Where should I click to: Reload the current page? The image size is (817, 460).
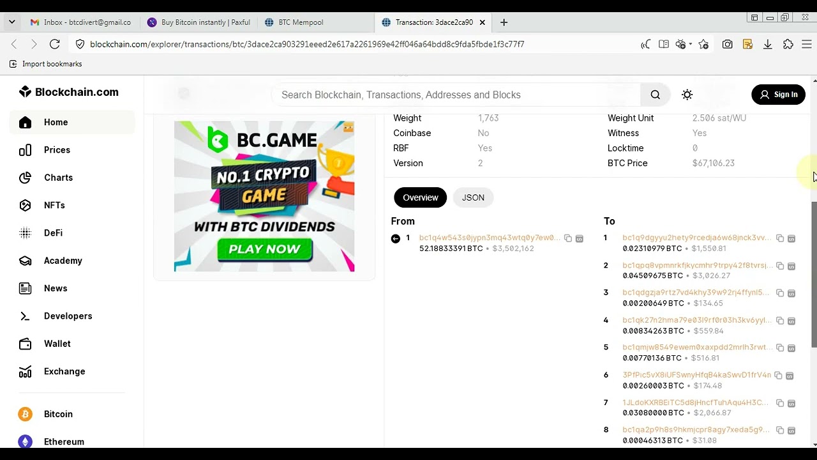pyautogui.click(x=55, y=44)
